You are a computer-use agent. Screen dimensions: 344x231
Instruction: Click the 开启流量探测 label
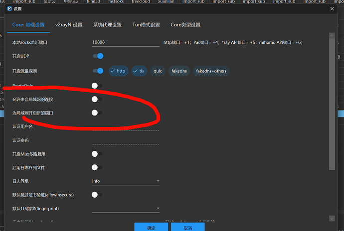point(24,71)
